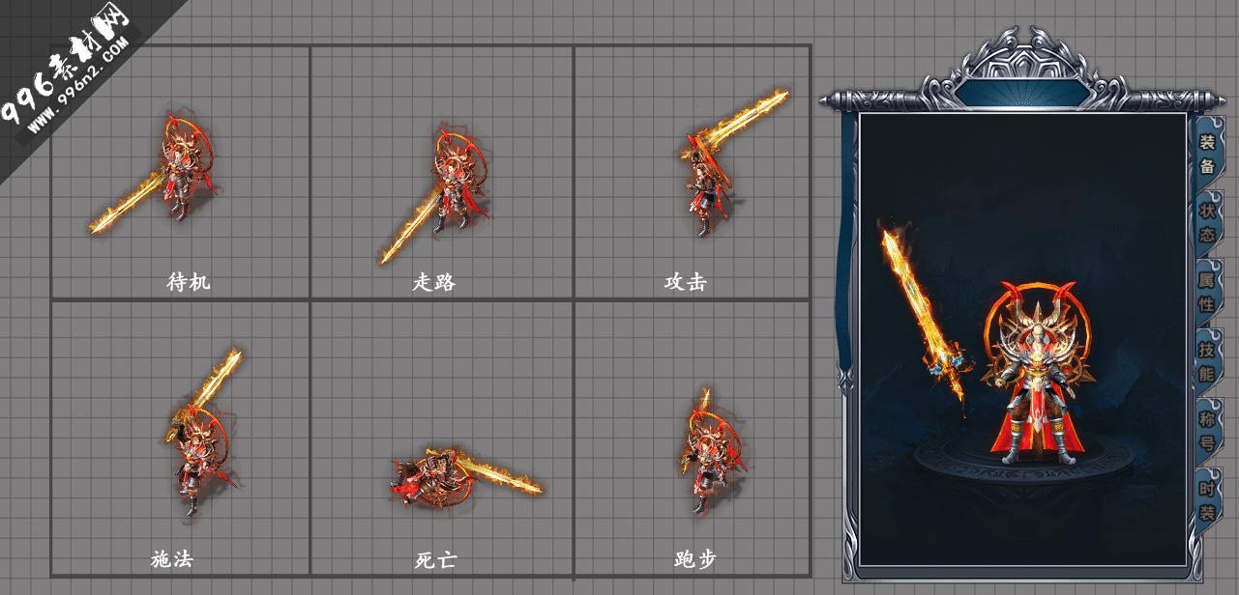Click the 跑步 label text
Viewport: 1239px width, 595px height.
pos(694,559)
